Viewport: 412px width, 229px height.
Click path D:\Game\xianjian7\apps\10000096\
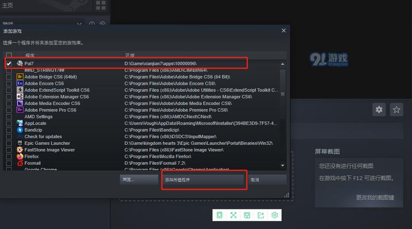tap(160, 64)
